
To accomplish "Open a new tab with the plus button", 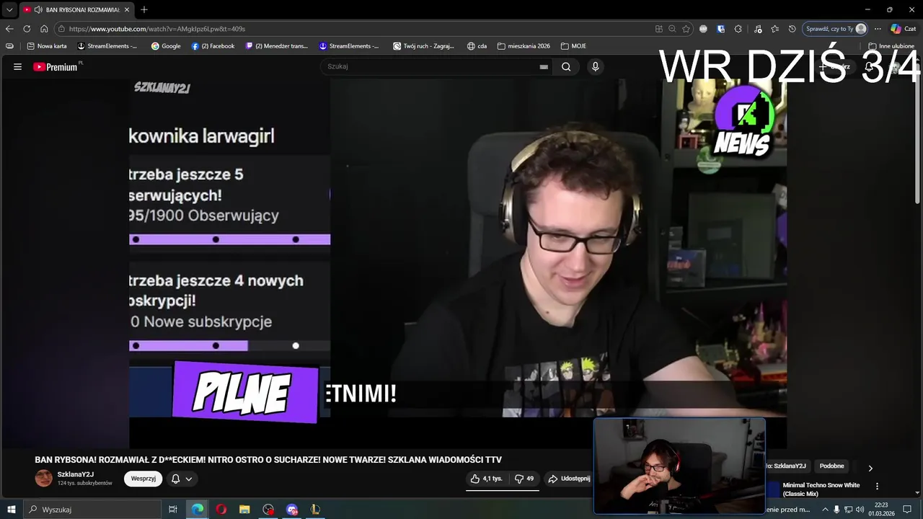I will [x=144, y=10].
